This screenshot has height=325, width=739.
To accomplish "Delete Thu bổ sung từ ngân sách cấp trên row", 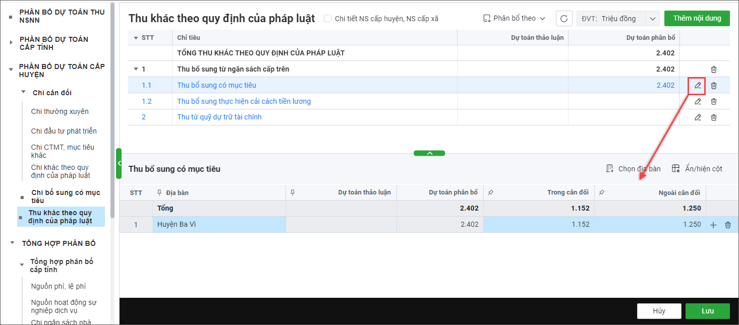I will [714, 69].
